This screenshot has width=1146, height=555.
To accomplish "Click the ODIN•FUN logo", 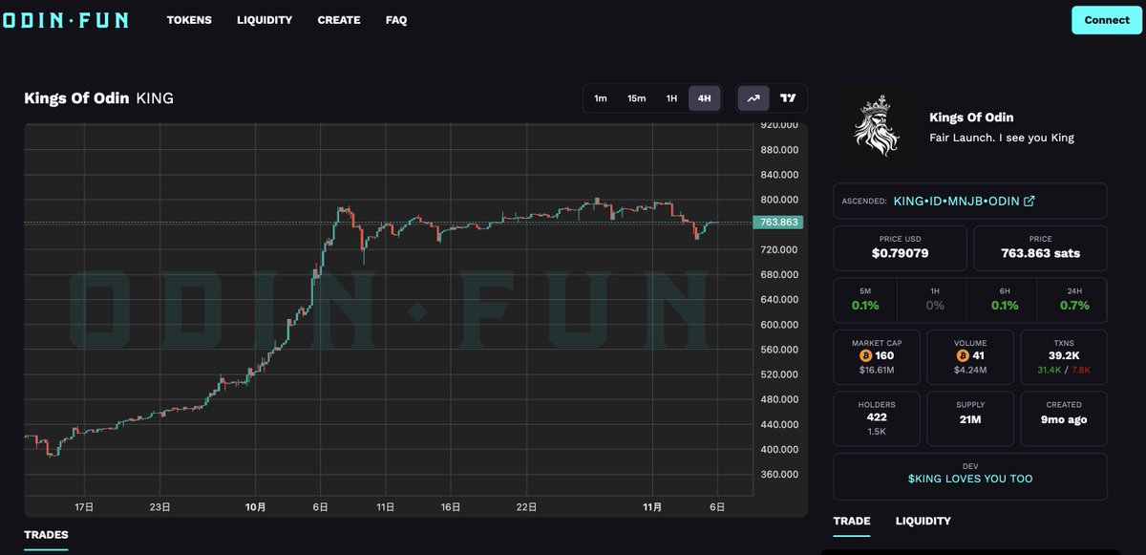I will pyautogui.click(x=65, y=20).
